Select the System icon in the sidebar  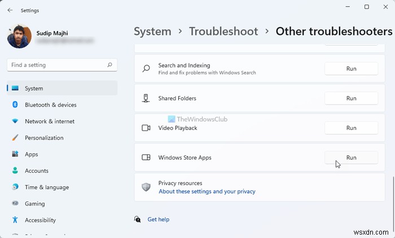click(x=15, y=88)
